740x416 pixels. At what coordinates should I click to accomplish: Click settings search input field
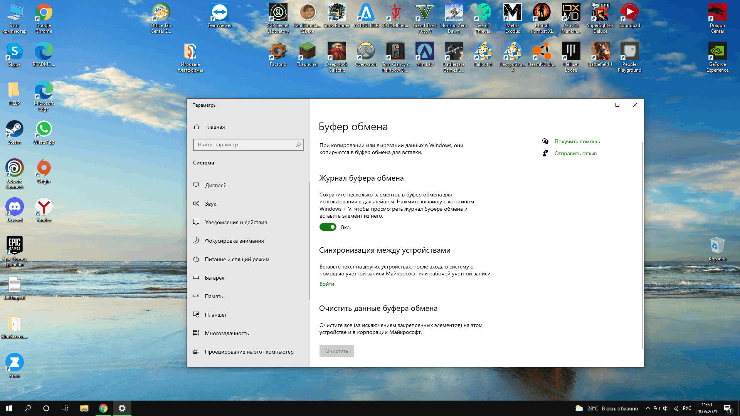(248, 145)
